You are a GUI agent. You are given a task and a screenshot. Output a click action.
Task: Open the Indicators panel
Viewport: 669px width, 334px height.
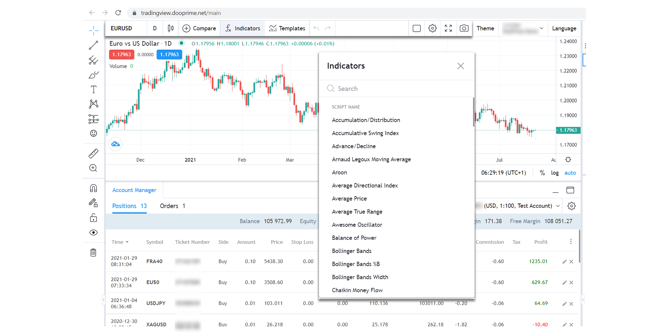[242, 28]
